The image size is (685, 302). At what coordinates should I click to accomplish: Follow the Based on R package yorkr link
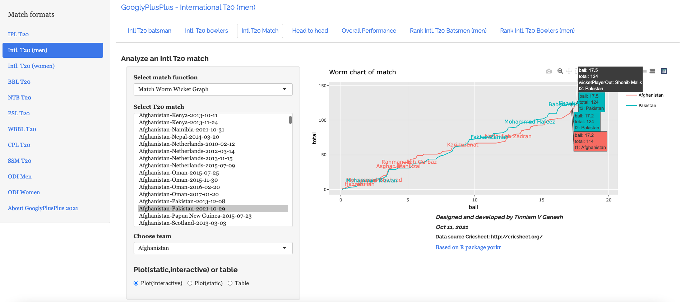[468, 247]
